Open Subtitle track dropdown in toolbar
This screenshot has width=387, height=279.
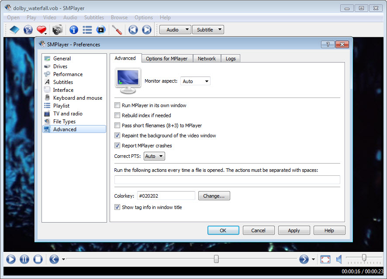click(x=208, y=30)
